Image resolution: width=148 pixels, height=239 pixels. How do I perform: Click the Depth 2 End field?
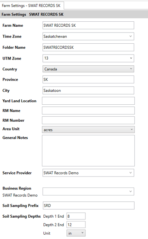76,225
